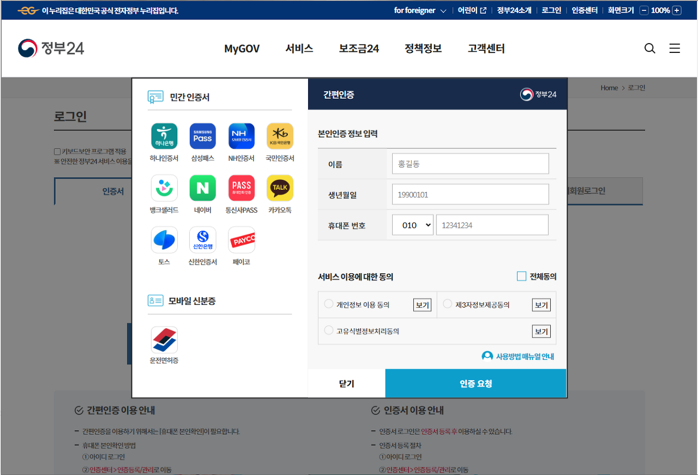
Task: View 고유식별정보처리동의 보기 button
Action: point(541,331)
